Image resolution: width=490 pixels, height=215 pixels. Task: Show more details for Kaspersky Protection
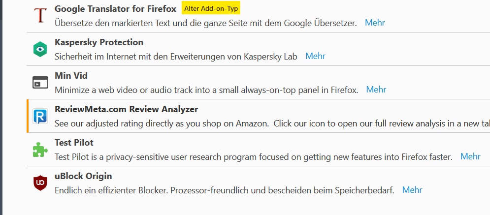315,56
